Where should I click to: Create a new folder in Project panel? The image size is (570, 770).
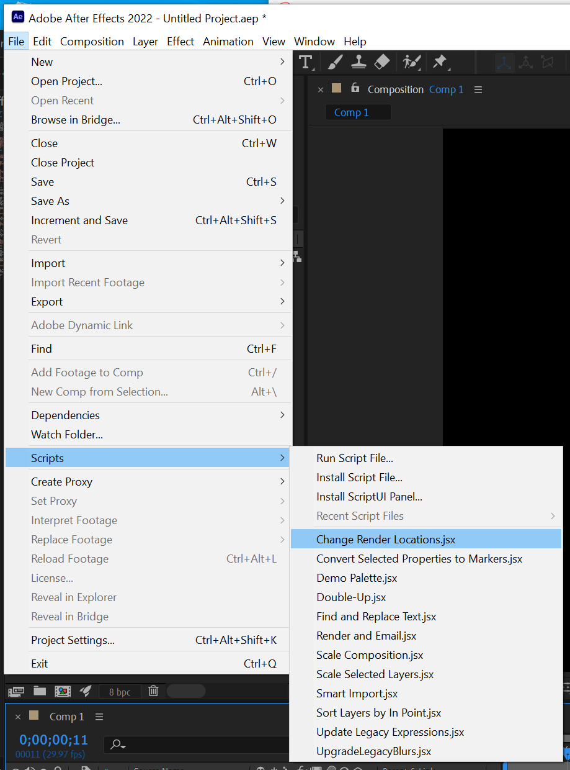[x=40, y=691]
